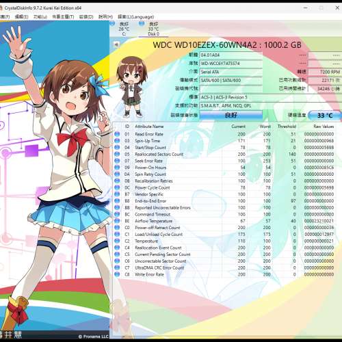
Task: Click the chibi character icon next to firmware info
Action: 131,87
